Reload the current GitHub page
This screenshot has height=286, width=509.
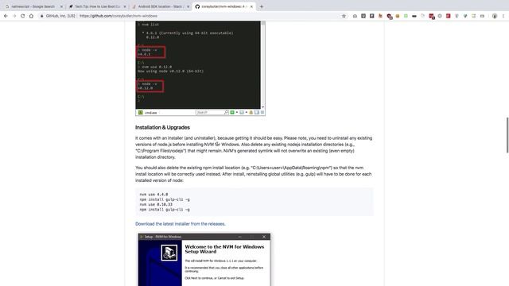click(23, 16)
